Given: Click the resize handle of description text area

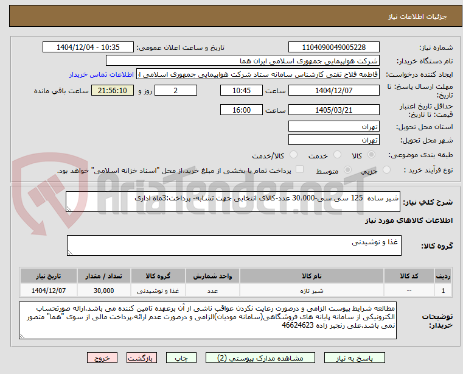Looking at the screenshot, I should [x=69, y=209].
